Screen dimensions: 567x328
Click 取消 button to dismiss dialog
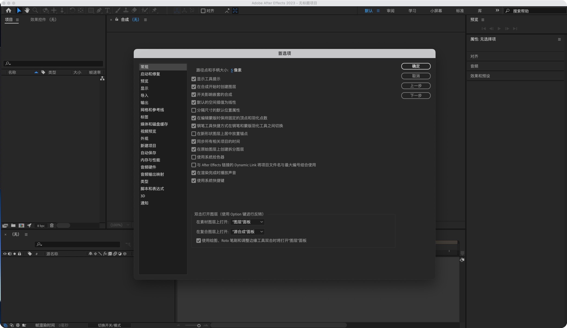coord(416,76)
